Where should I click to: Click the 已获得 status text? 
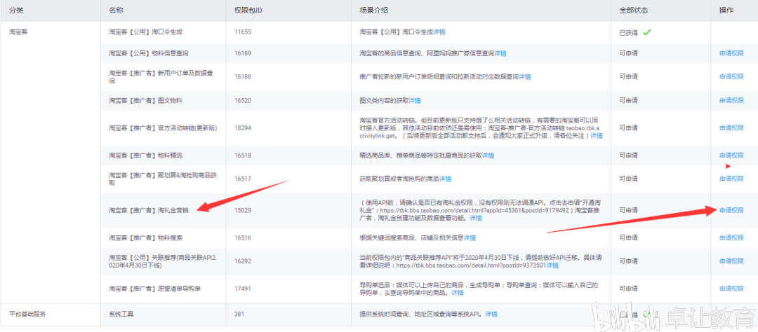(628, 33)
